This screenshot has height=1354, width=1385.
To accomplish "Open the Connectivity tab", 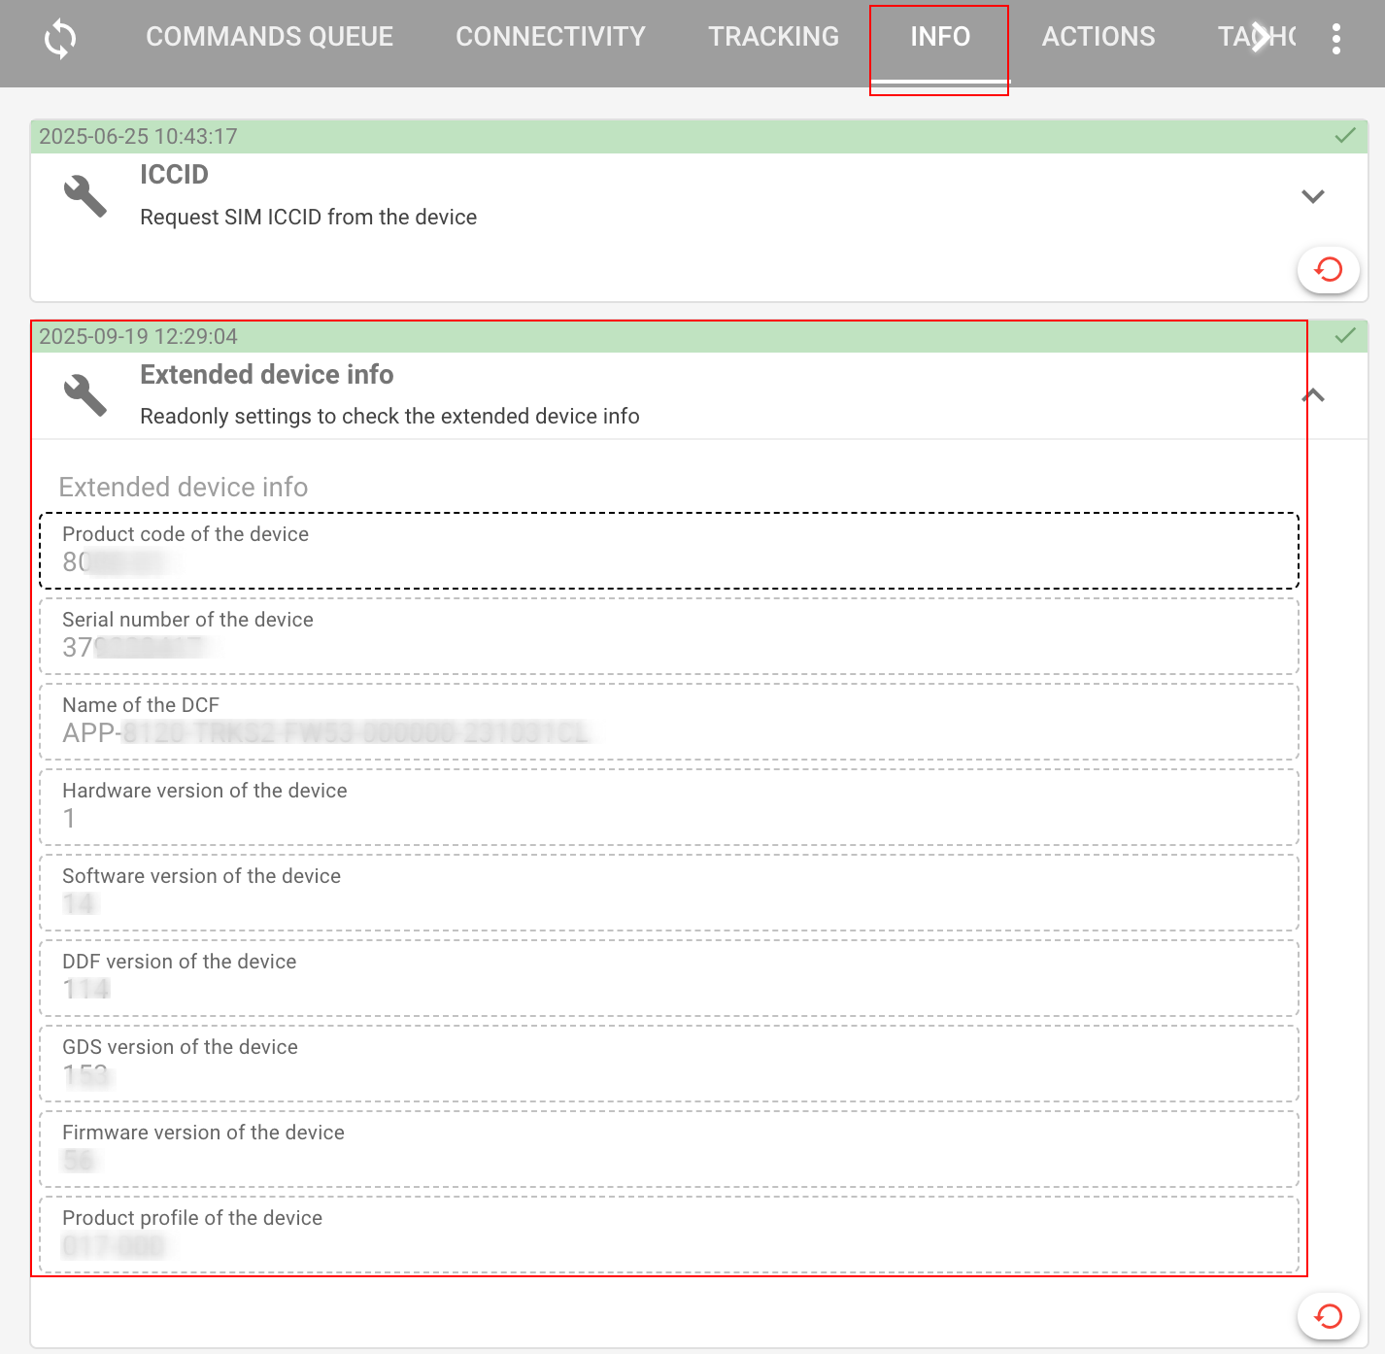I will point(551,37).
